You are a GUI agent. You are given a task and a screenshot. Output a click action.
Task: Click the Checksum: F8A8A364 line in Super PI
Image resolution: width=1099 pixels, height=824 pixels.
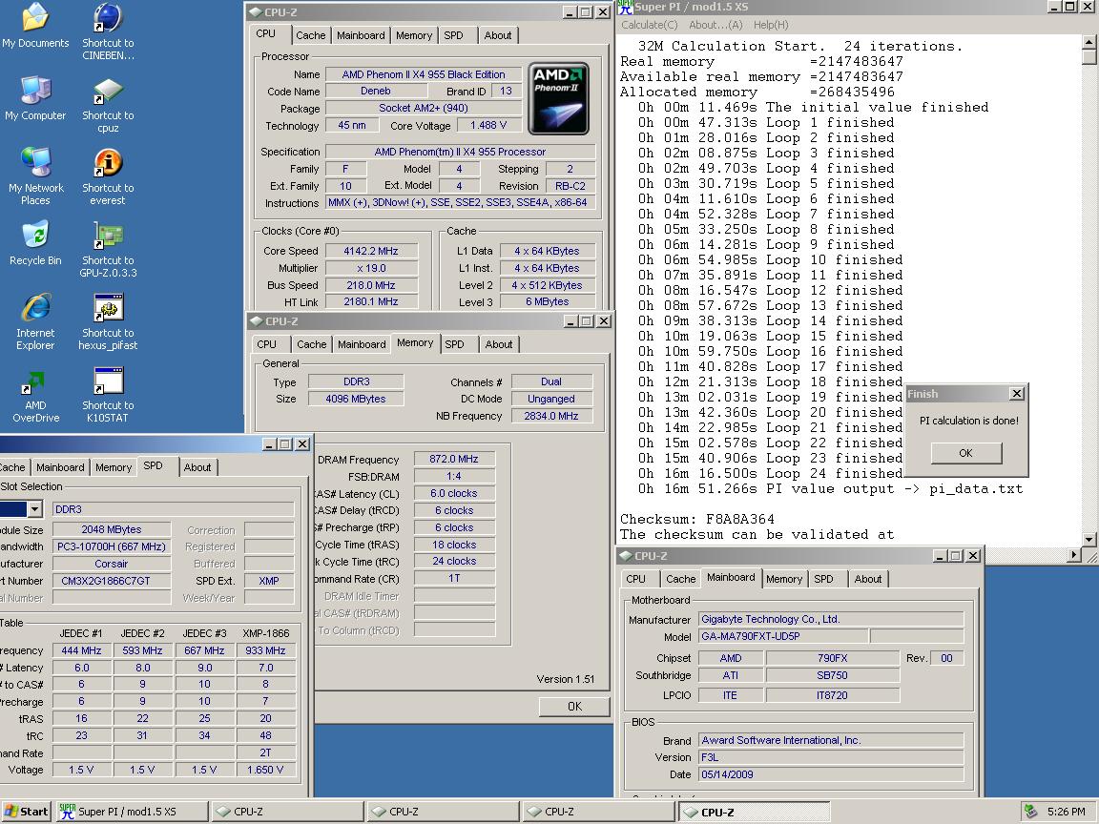coord(697,519)
